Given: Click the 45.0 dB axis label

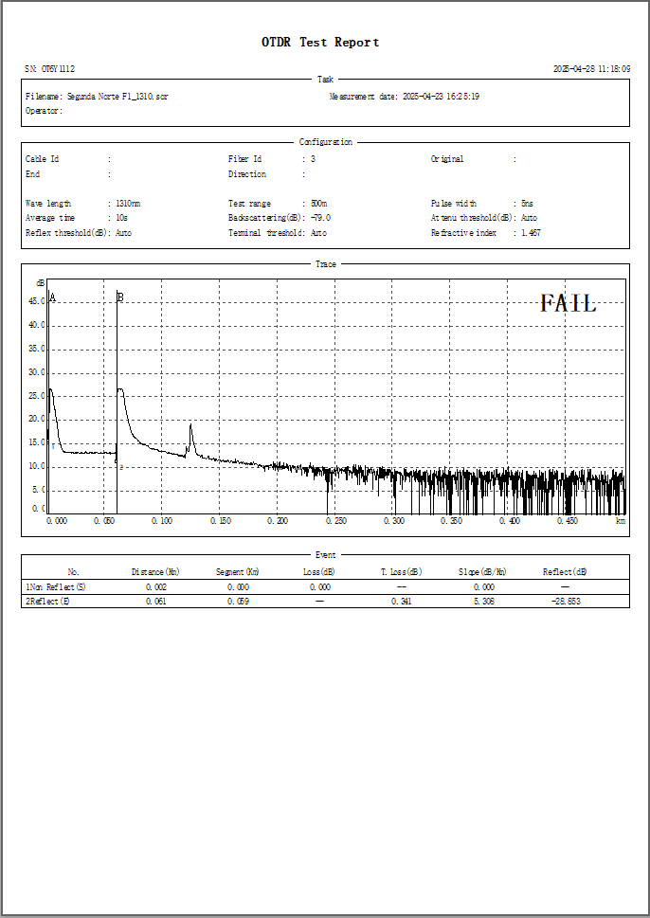Looking at the screenshot, I should [x=36, y=301].
